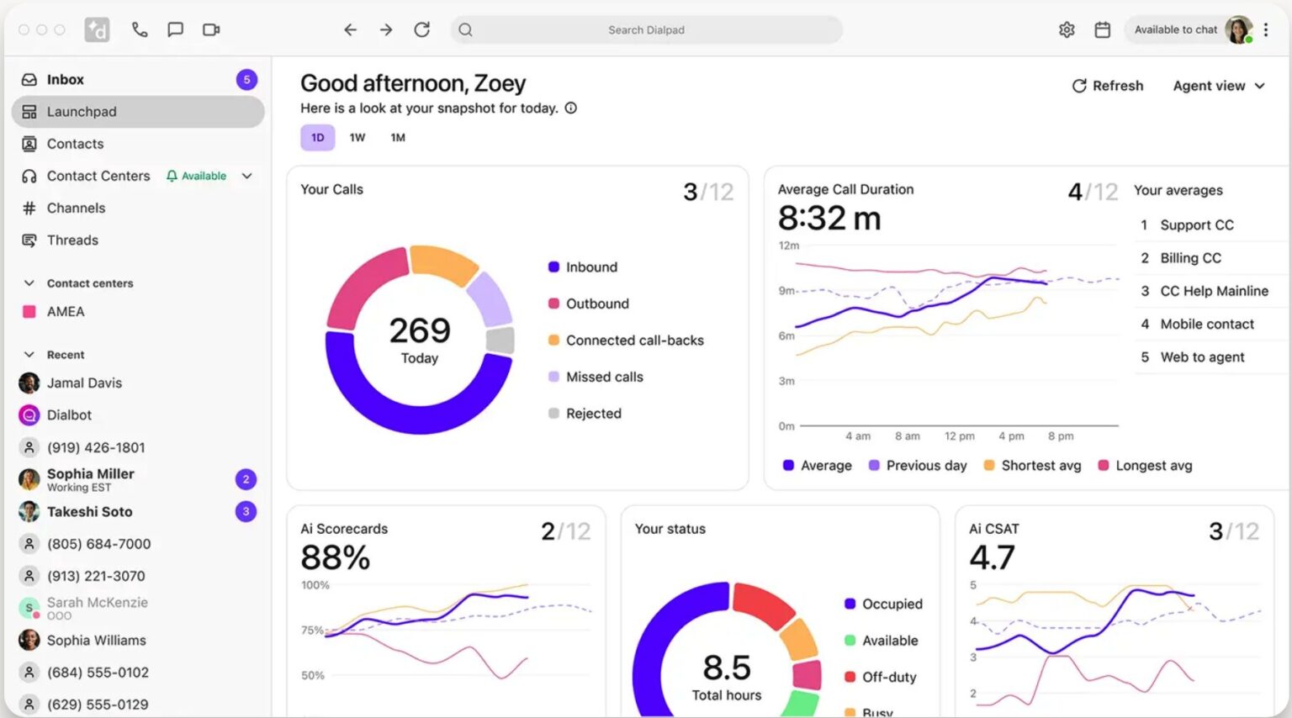Open Launchpad in the sidebar
This screenshot has height=718, width=1292.
pyautogui.click(x=82, y=111)
